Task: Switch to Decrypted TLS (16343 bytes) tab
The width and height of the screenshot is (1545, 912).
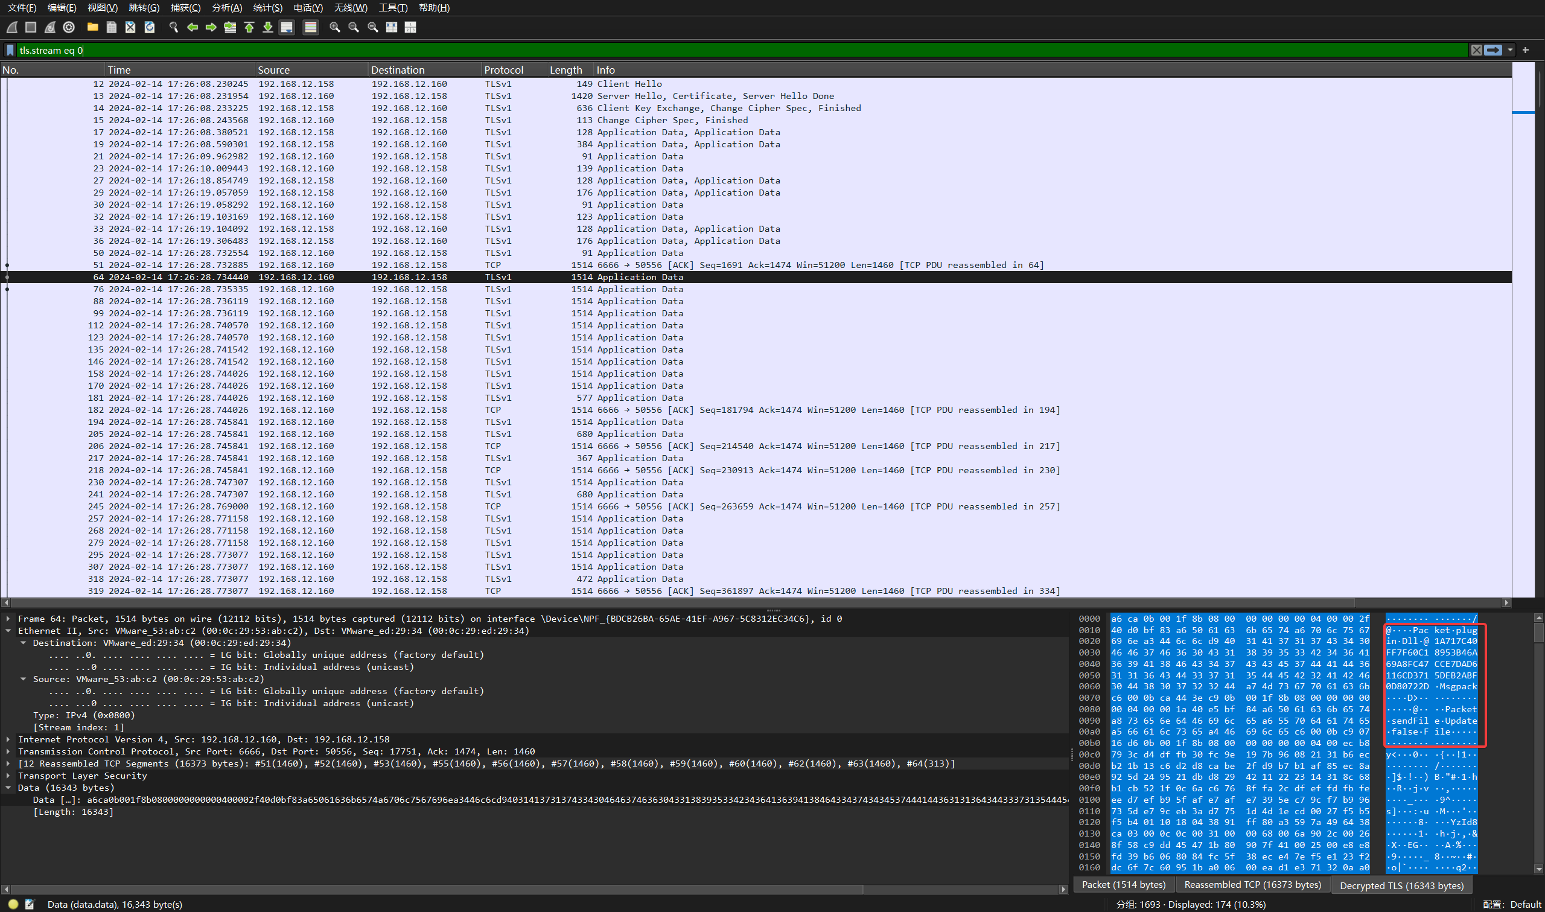Action: click(x=1401, y=885)
